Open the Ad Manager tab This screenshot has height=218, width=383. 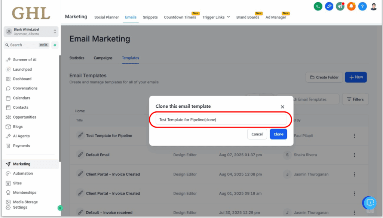[276, 17]
